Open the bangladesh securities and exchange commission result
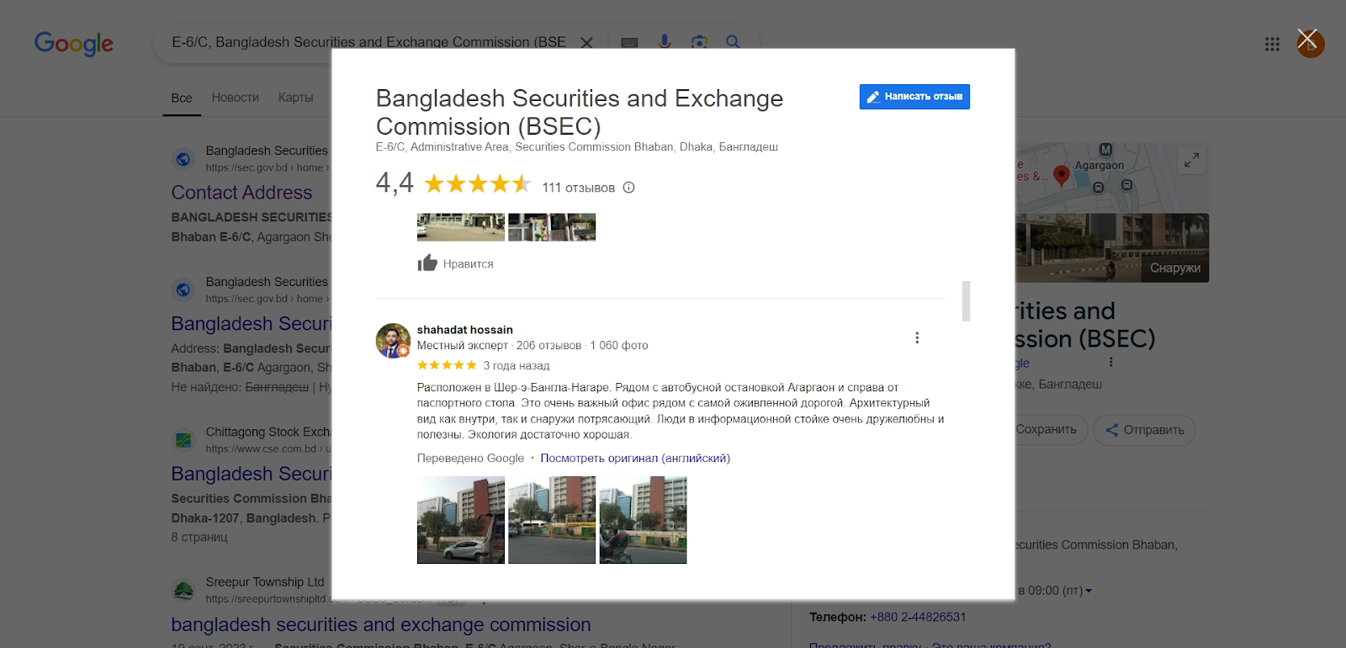This screenshot has height=648, width=1346. click(381, 624)
